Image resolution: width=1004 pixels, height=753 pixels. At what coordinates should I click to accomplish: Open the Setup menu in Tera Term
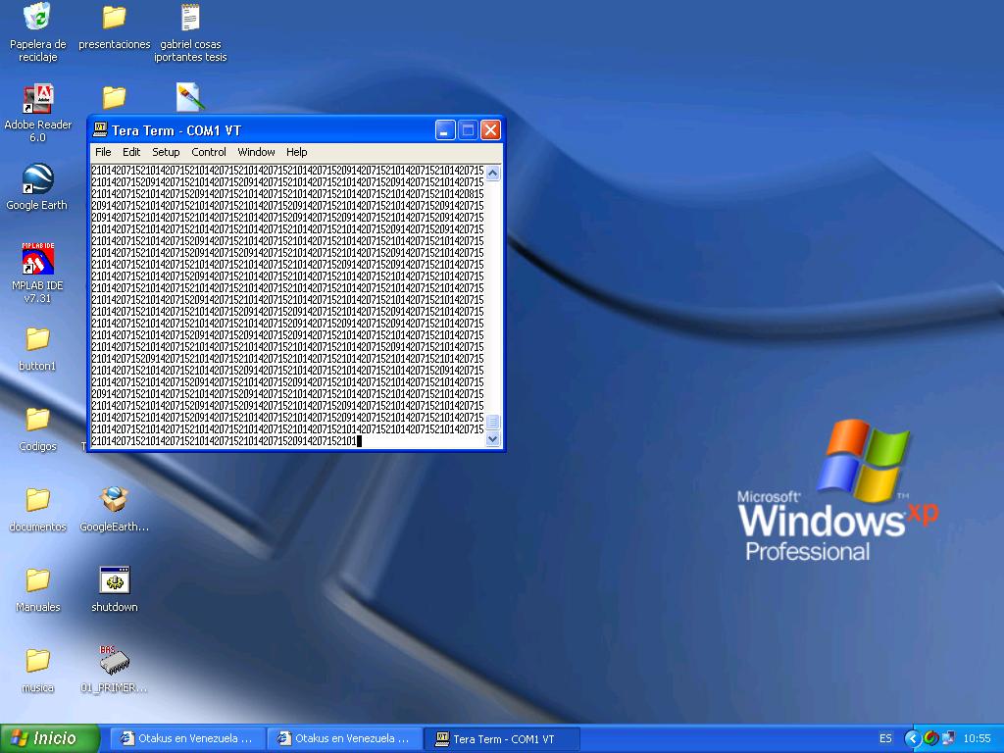[x=166, y=152]
